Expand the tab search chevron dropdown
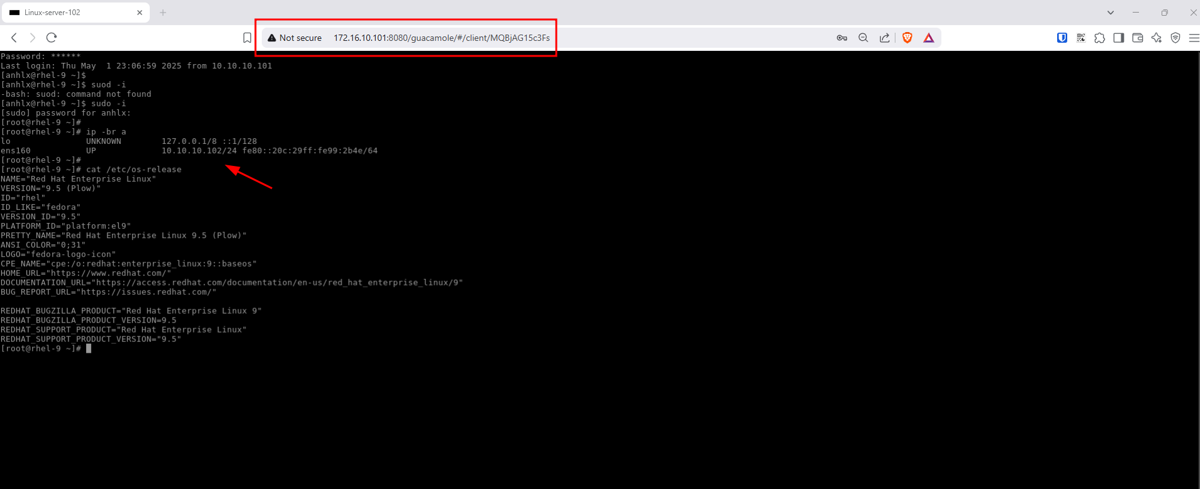 point(1111,13)
